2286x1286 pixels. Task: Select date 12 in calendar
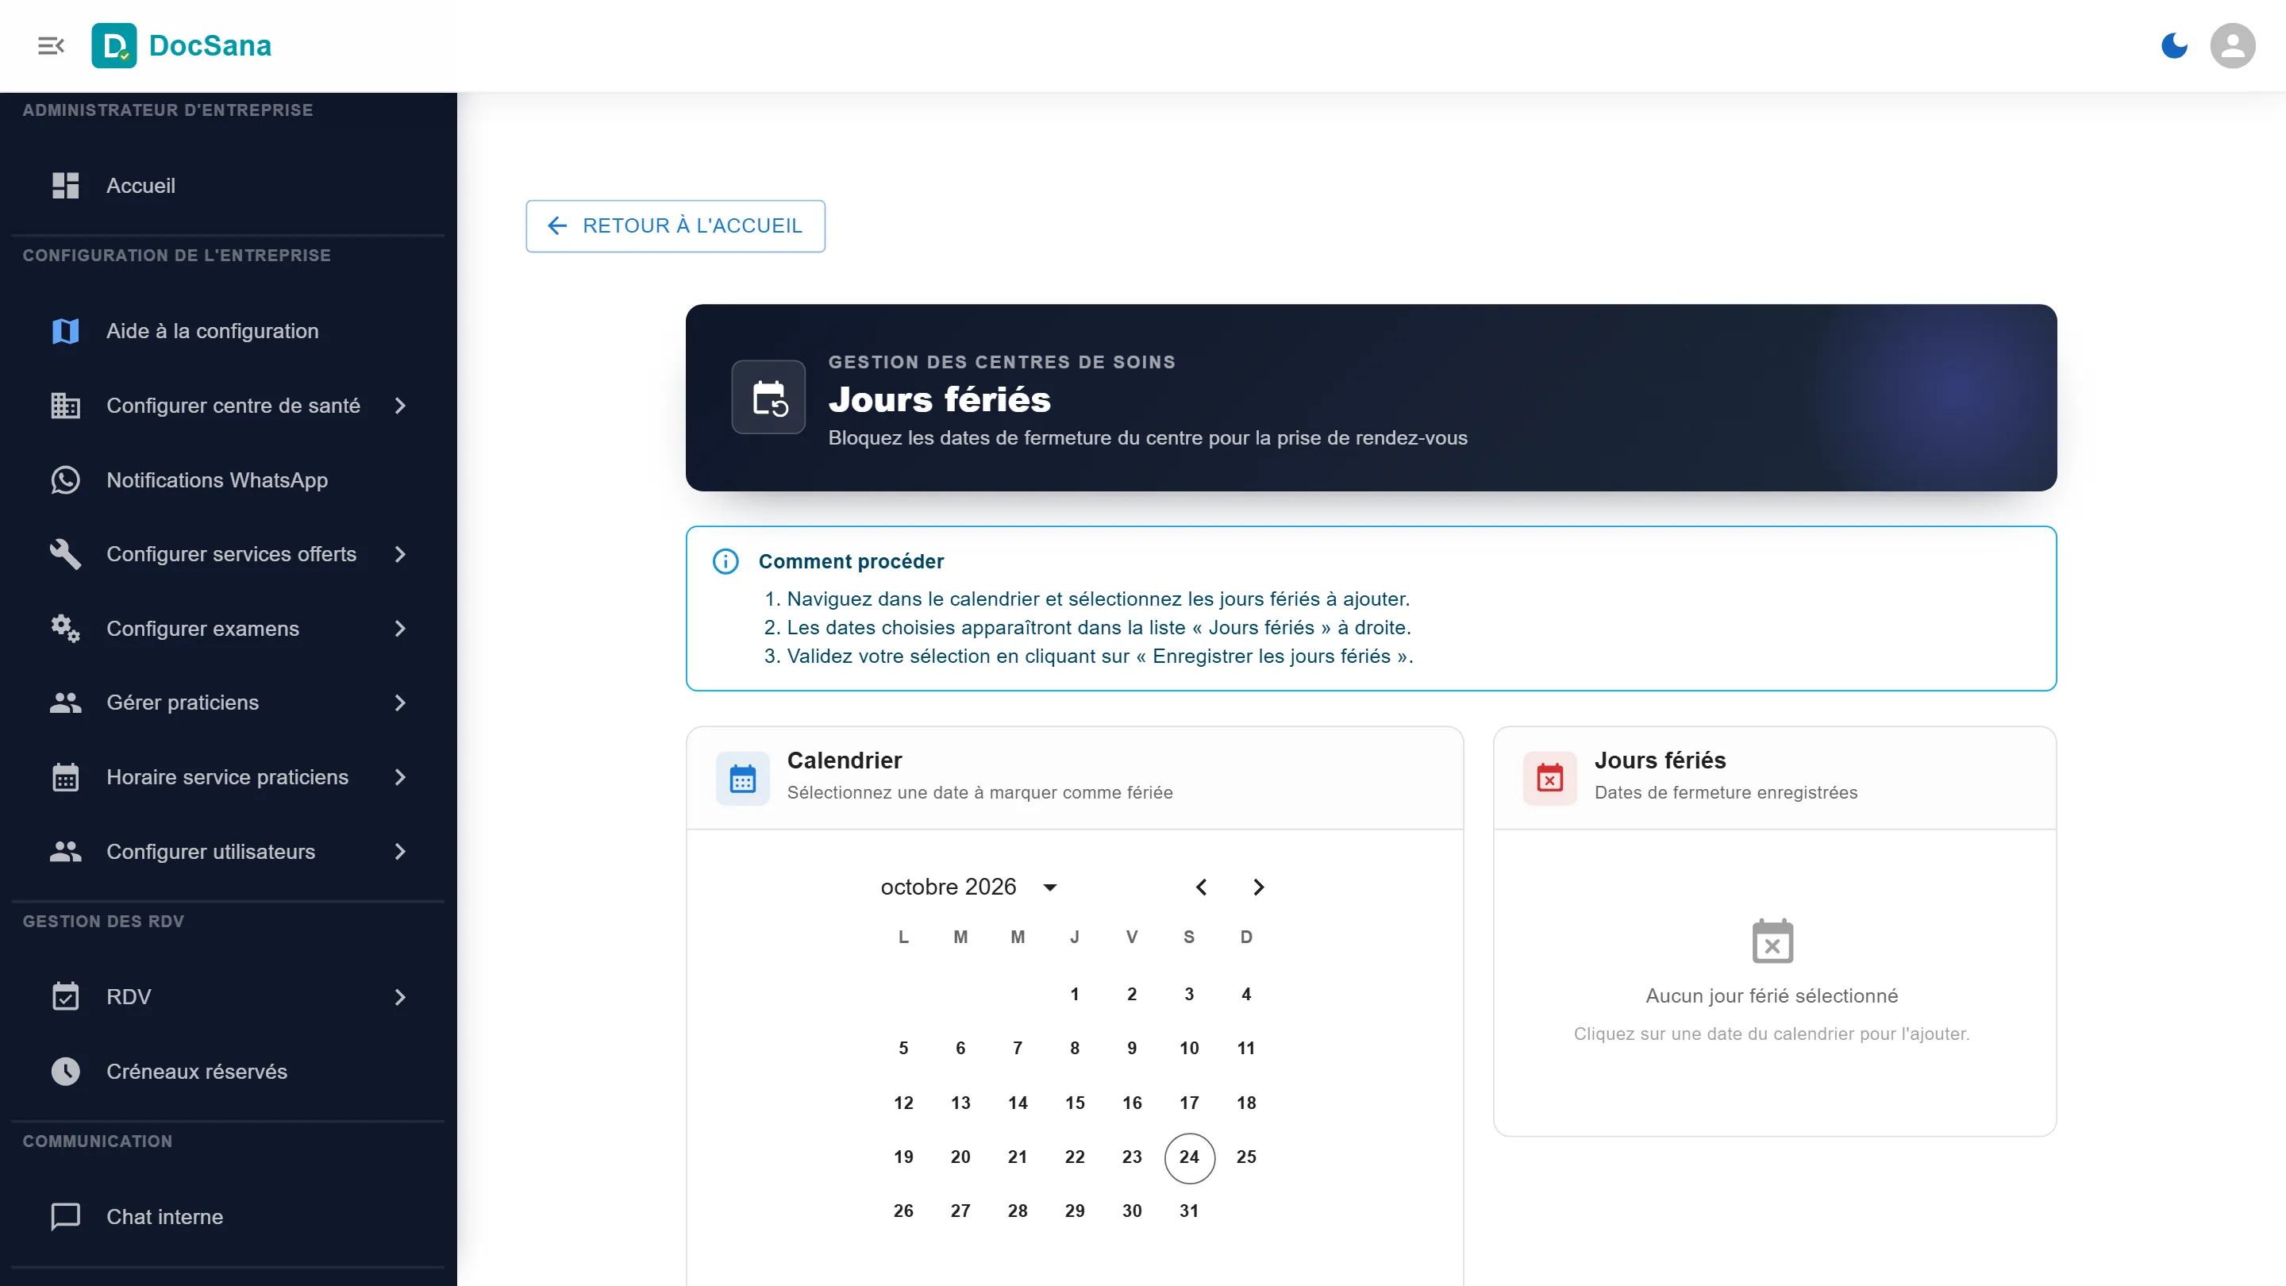(x=903, y=1103)
